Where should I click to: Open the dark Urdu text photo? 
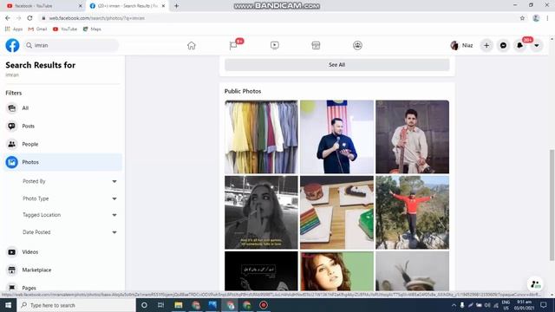[x=261, y=271]
